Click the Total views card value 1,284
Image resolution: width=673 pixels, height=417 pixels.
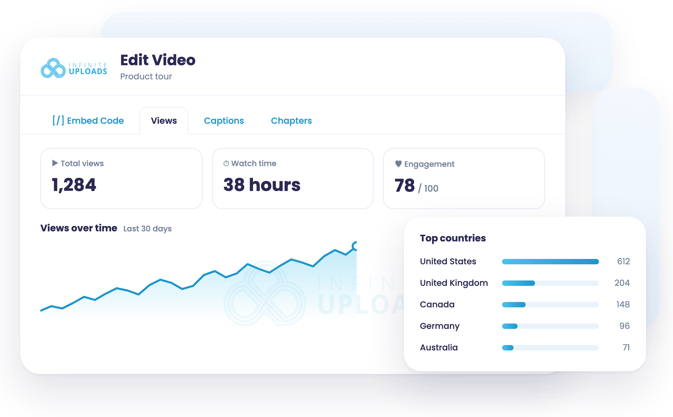(74, 185)
